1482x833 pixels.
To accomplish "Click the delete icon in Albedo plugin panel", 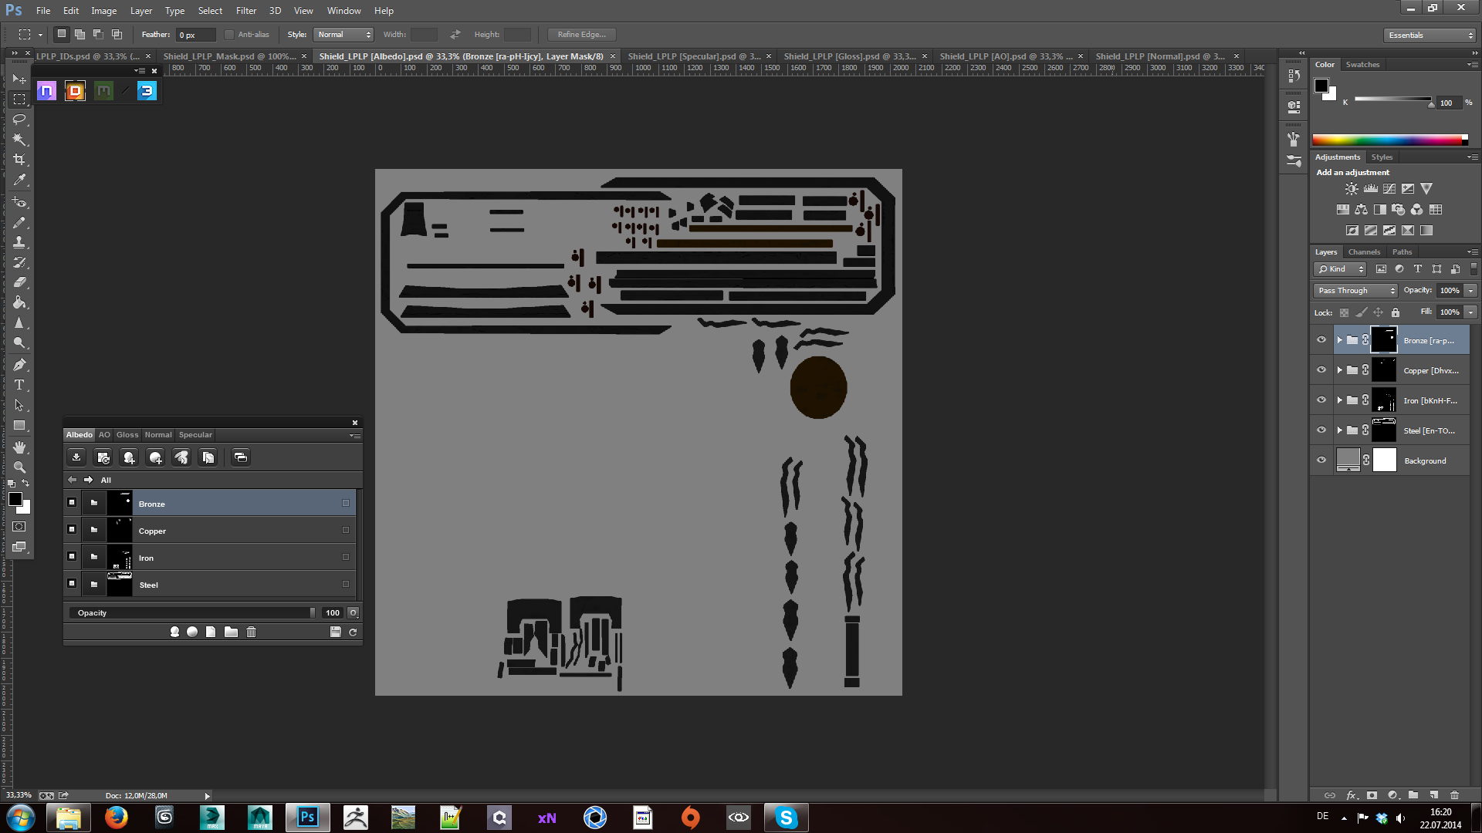I will pos(251,632).
